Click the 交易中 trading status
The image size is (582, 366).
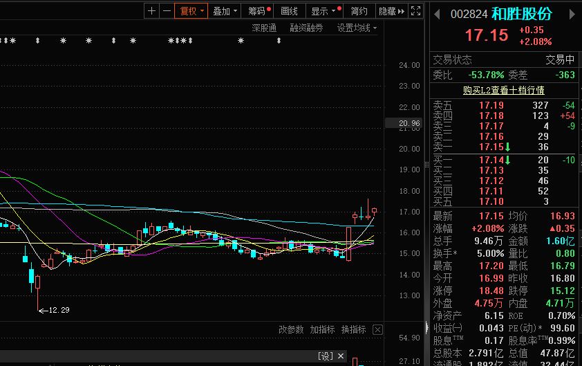(x=560, y=60)
